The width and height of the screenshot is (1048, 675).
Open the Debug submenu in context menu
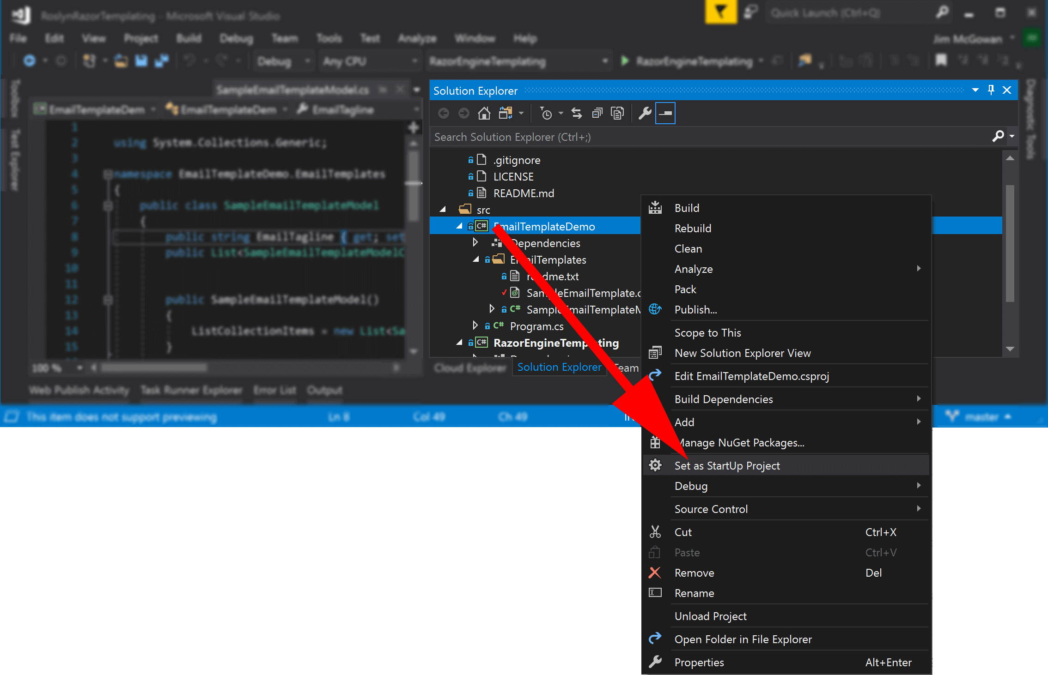click(x=786, y=486)
